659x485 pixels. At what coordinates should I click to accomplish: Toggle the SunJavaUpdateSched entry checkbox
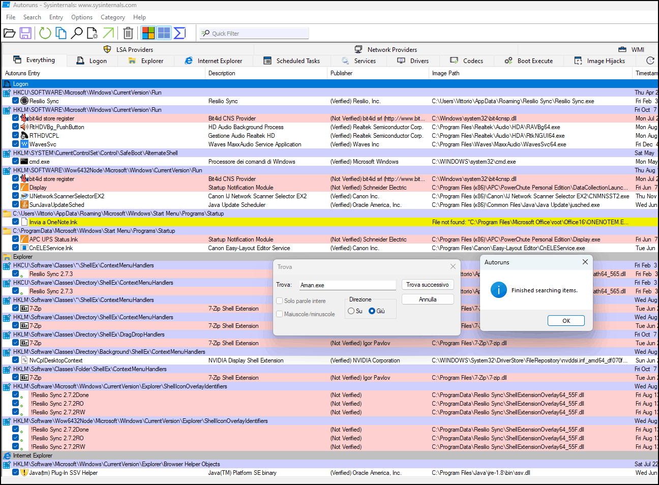click(16, 205)
